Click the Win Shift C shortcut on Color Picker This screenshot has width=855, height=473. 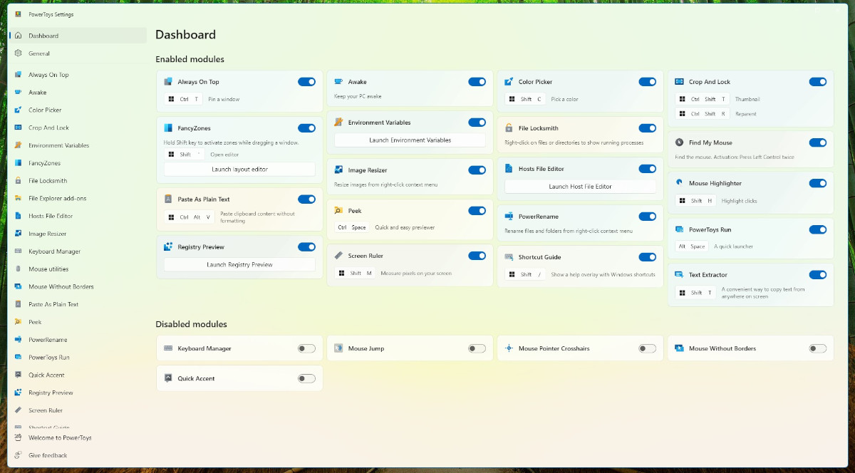(525, 100)
